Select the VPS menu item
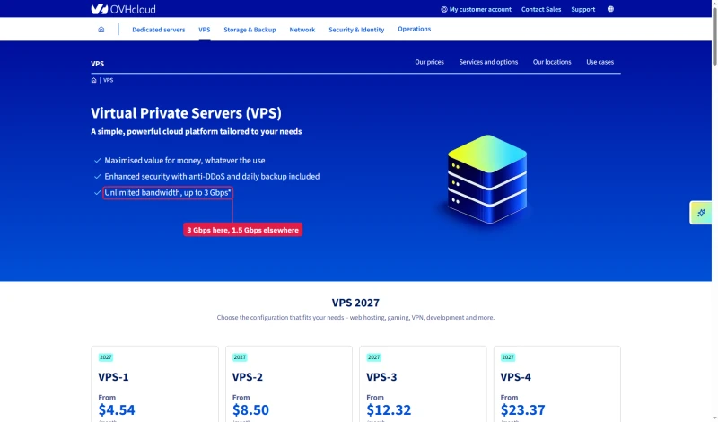Image resolution: width=718 pixels, height=422 pixels. tap(205, 30)
